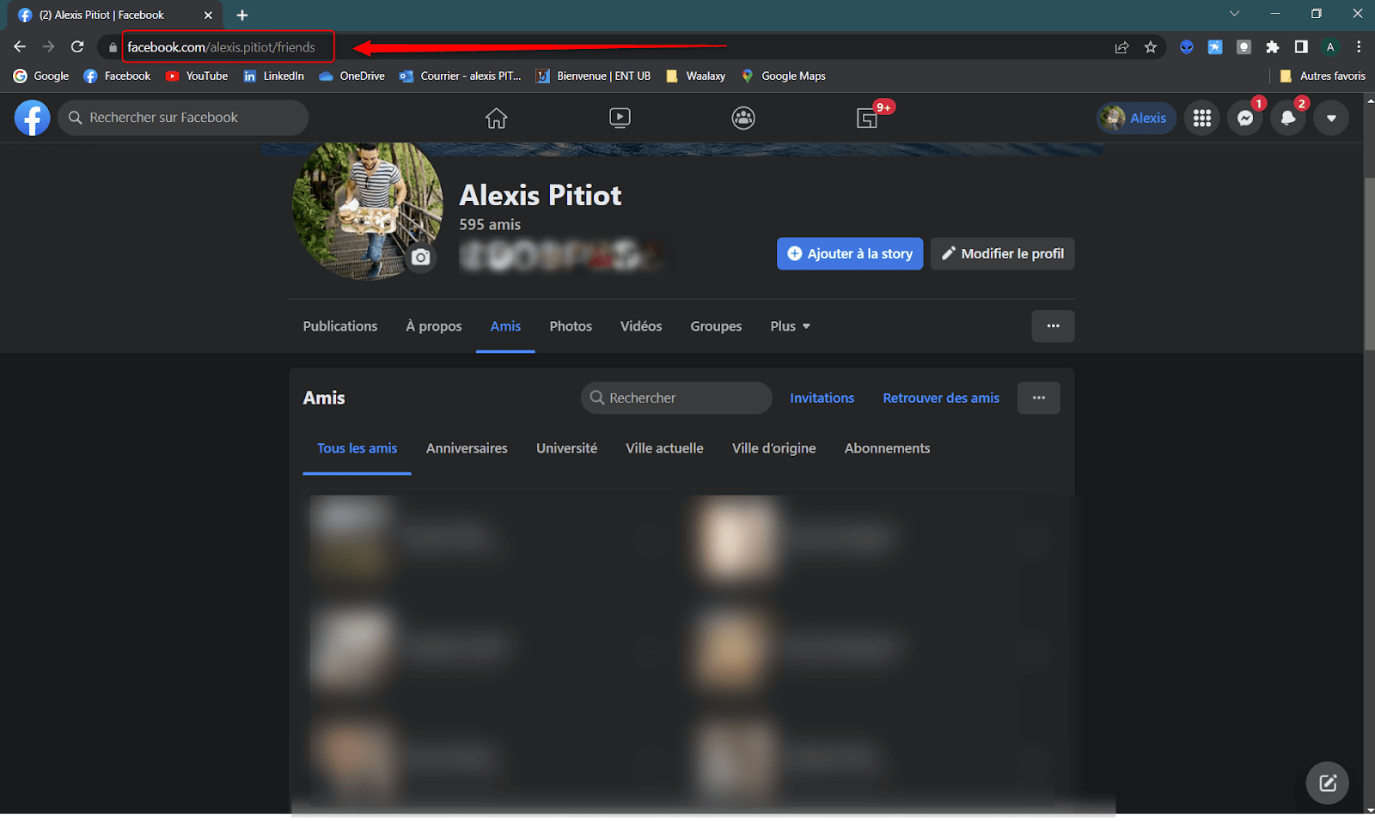Click the Facebook logo icon
The image size is (1375, 821).
tap(32, 118)
